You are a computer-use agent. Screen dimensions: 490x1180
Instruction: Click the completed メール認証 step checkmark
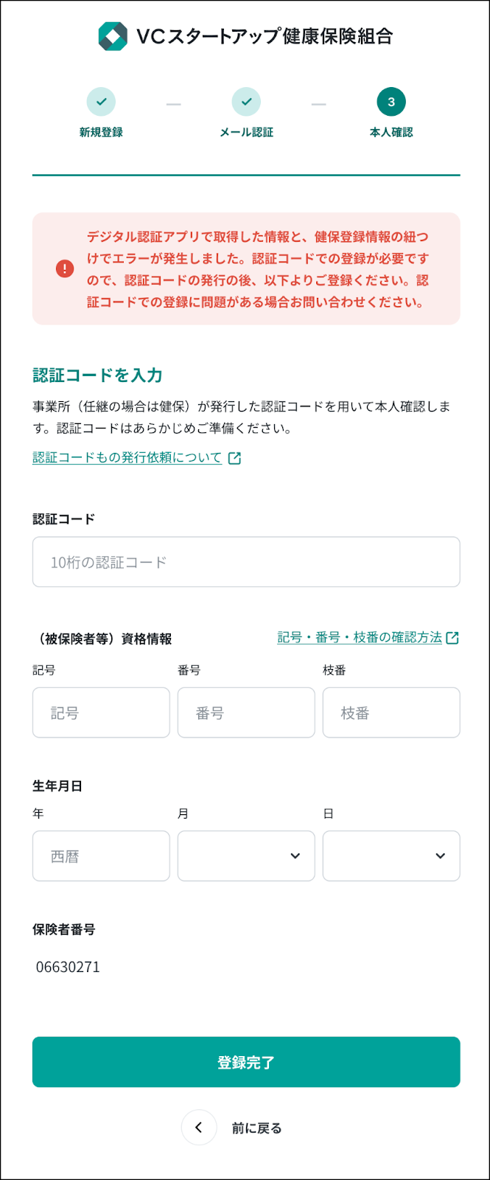point(246,102)
